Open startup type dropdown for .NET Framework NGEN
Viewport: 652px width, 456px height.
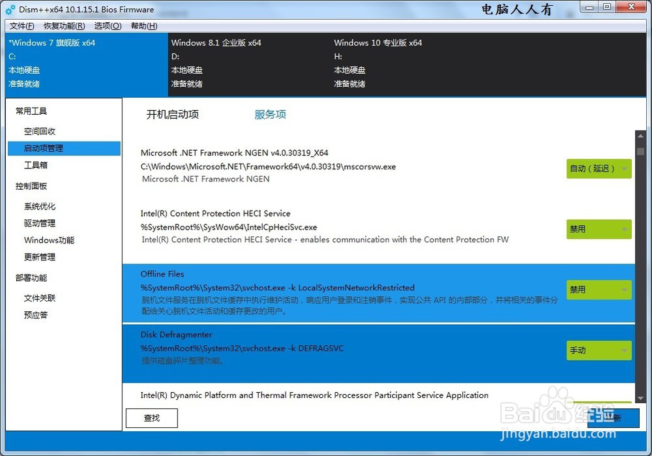click(599, 168)
